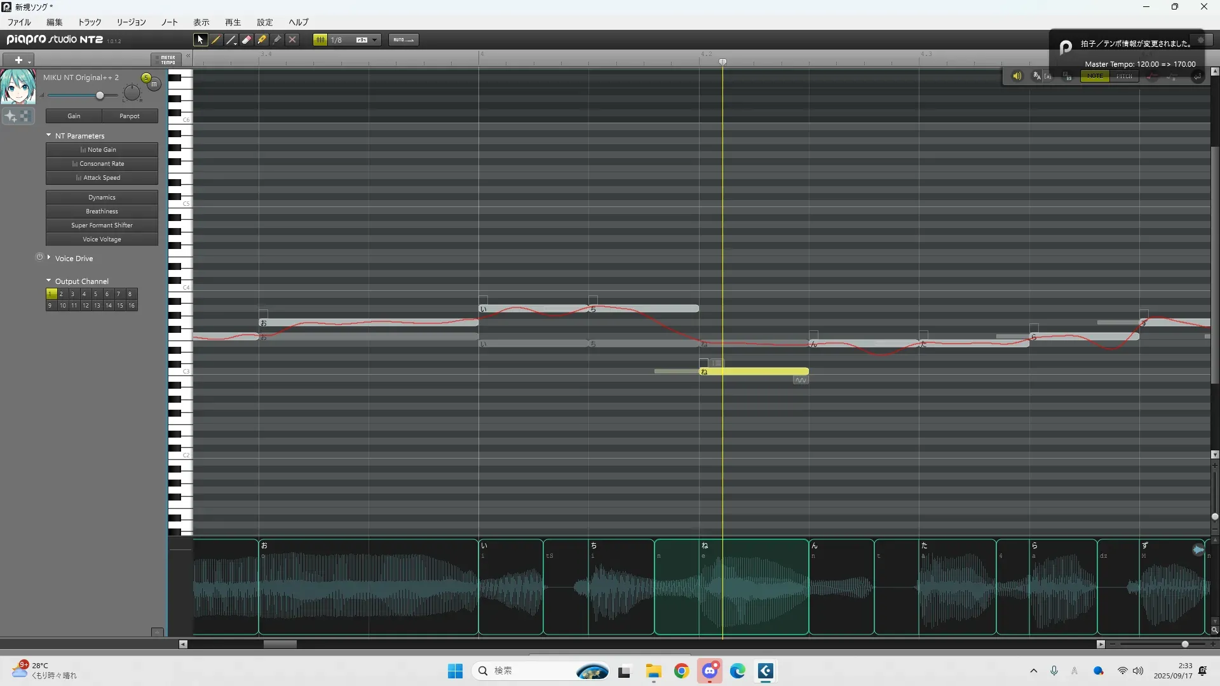
Task: Expand the Voice Drive section
Action: (x=49, y=258)
